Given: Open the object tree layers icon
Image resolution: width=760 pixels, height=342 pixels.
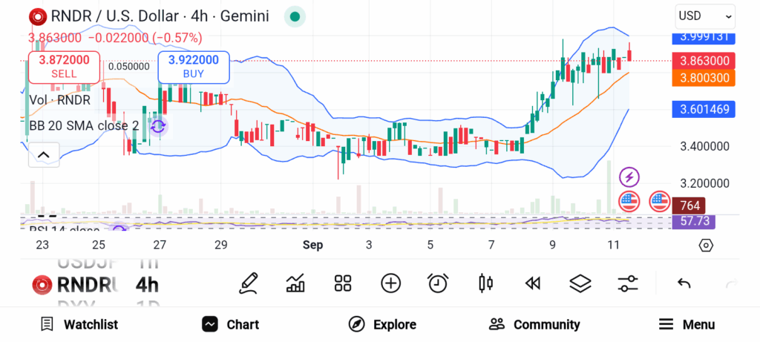Looking at the screenshot, I should click(580, 283).
